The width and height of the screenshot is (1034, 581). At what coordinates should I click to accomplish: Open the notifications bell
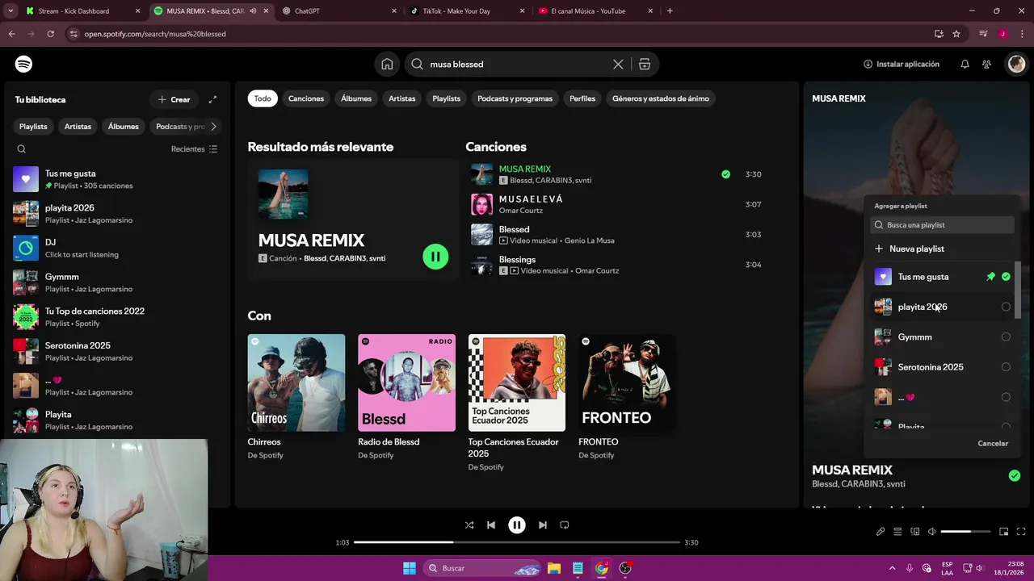pos(965,64)
